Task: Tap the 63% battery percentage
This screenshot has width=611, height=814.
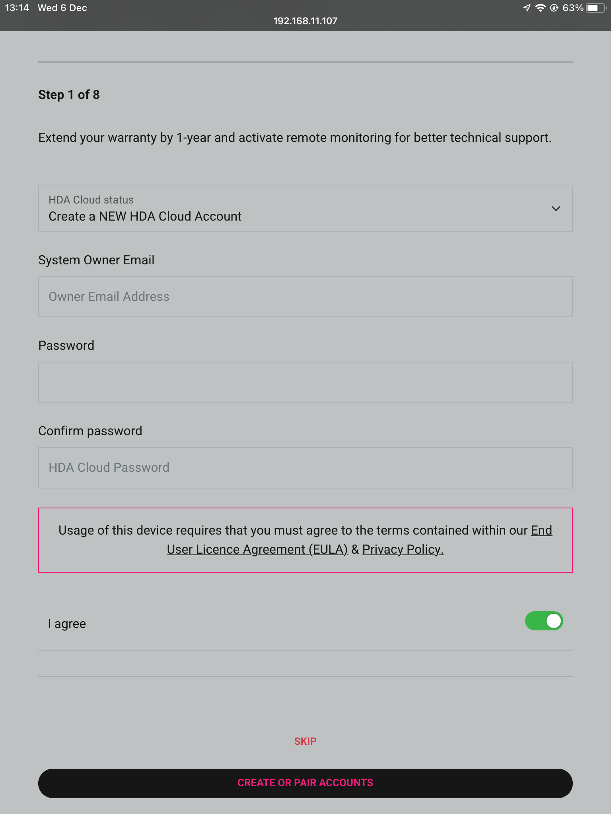Action: click(573, 8)
